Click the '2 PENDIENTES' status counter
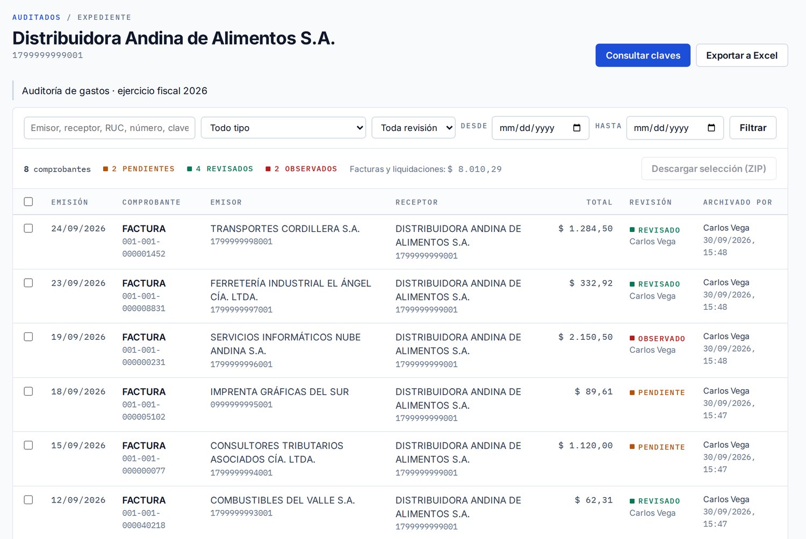 (139, 169)
